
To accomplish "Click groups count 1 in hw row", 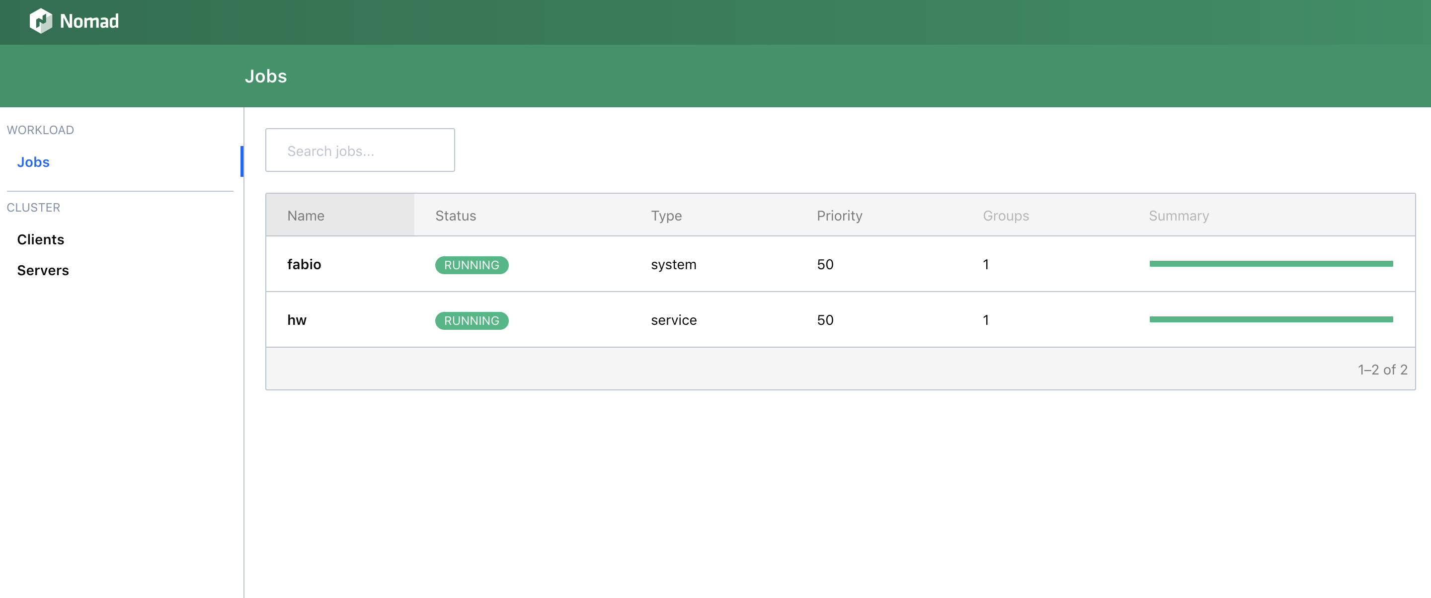I will coord(985,320).
